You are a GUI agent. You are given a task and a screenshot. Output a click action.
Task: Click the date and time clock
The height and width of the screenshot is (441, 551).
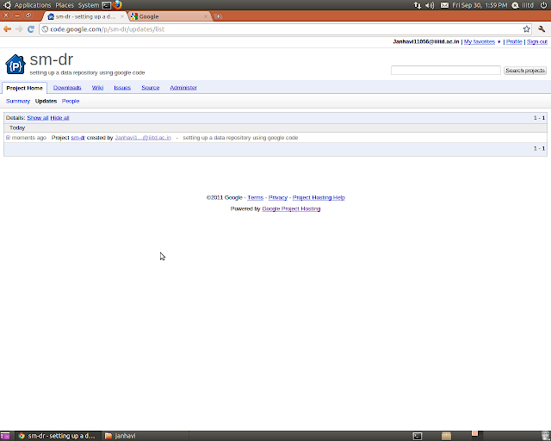(480, 5)
